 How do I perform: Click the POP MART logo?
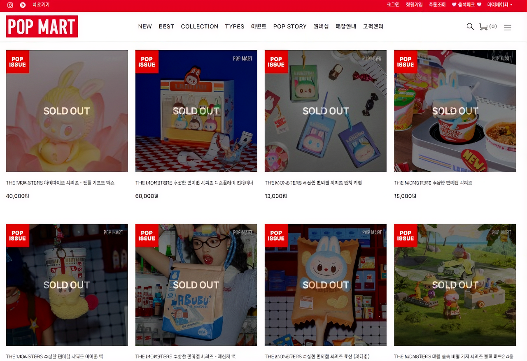coord(42,26)
